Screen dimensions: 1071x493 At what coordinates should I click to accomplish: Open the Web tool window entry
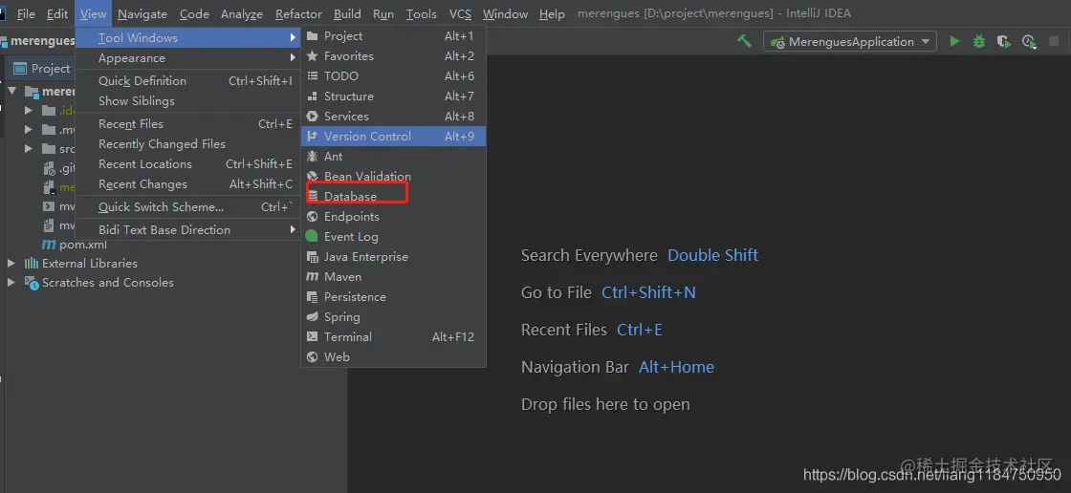click(x=393, y=356)
